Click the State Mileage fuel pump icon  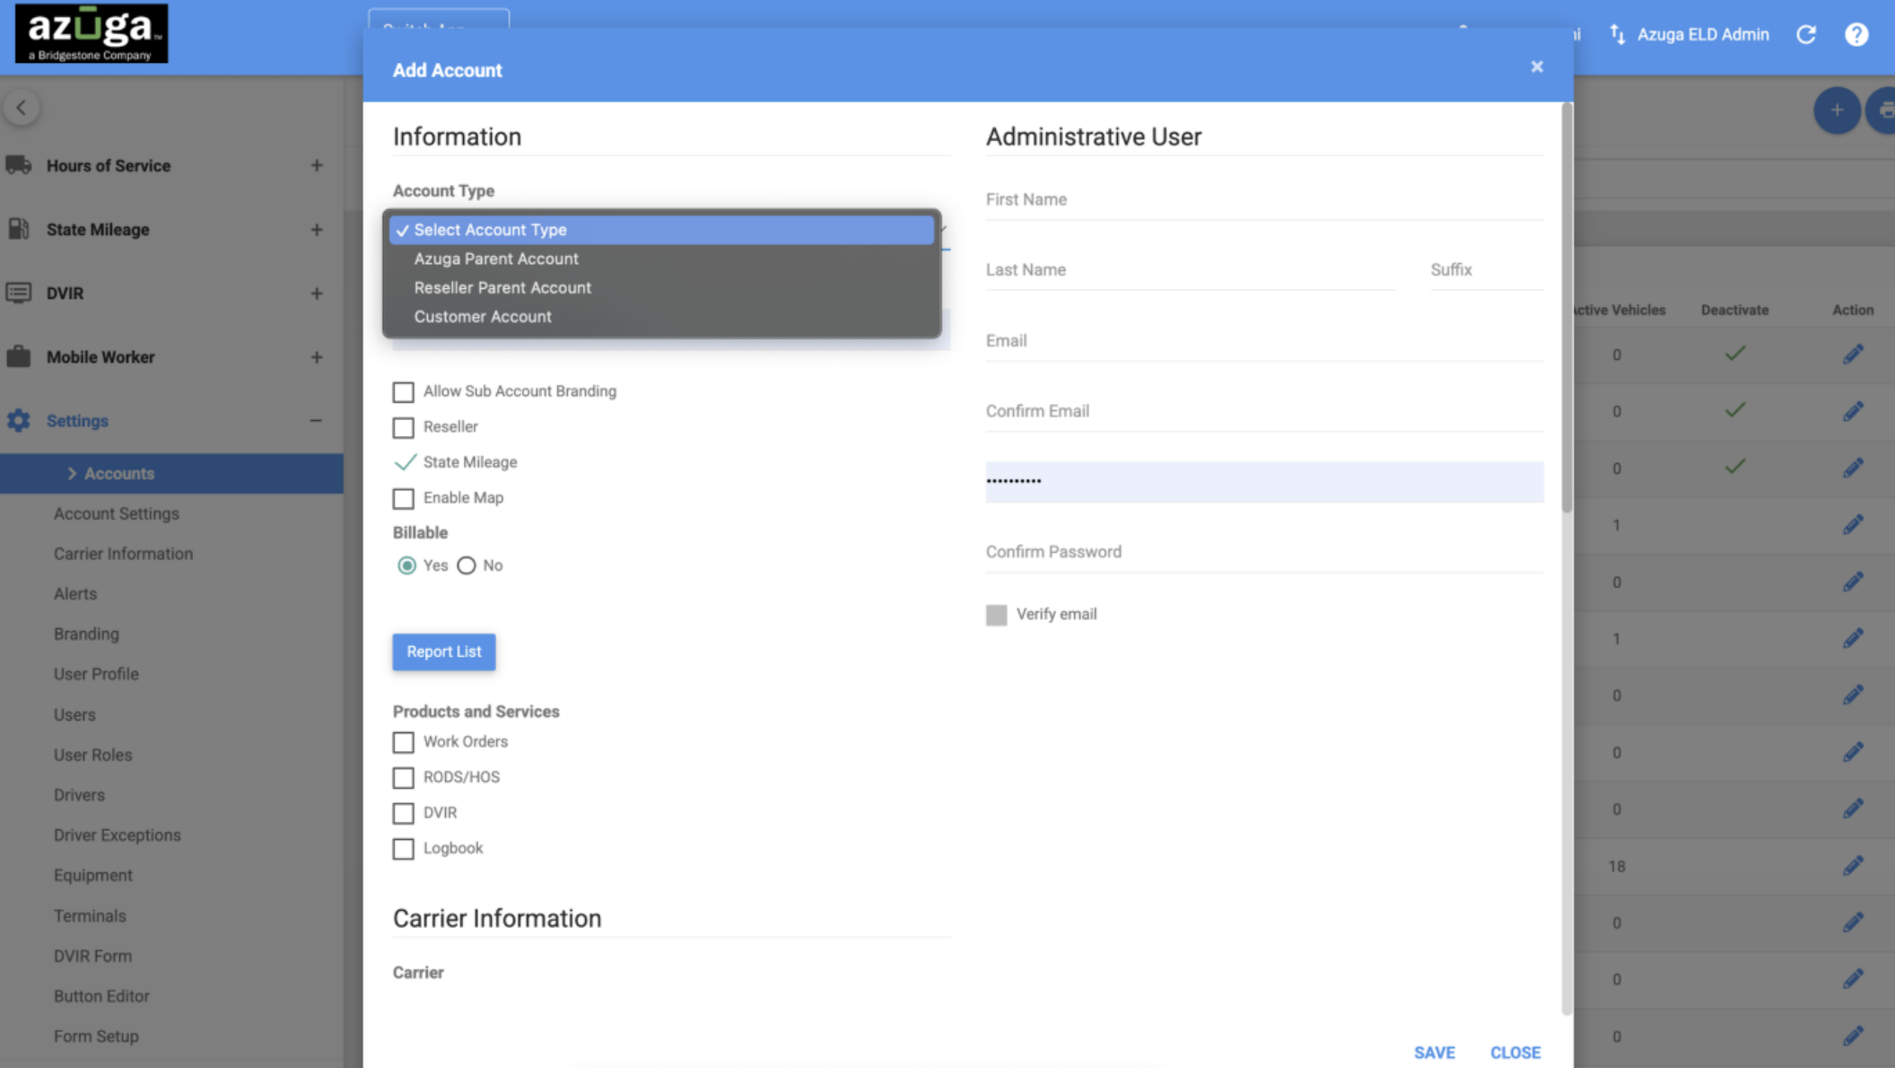point(19,230)
